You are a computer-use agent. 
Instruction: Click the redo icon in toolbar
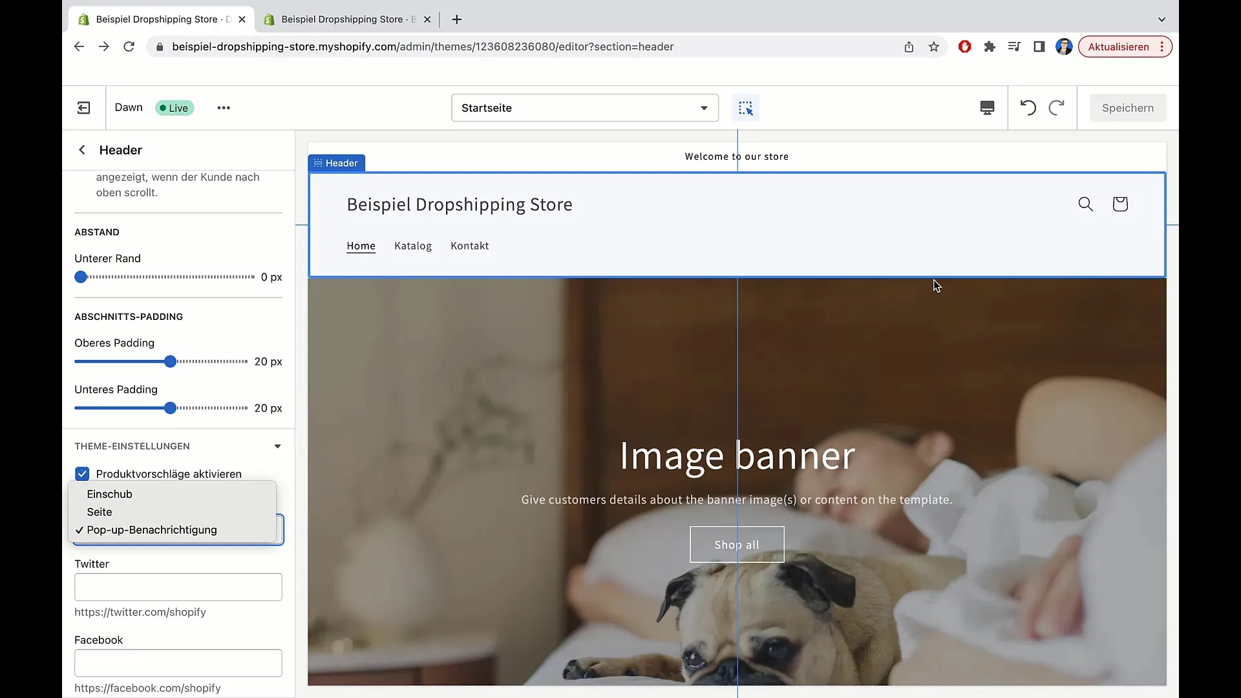click(x=1057, y=107)
